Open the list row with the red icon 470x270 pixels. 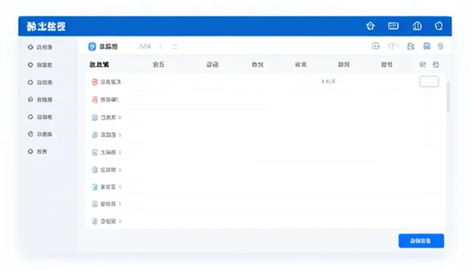tap(265, 81)
